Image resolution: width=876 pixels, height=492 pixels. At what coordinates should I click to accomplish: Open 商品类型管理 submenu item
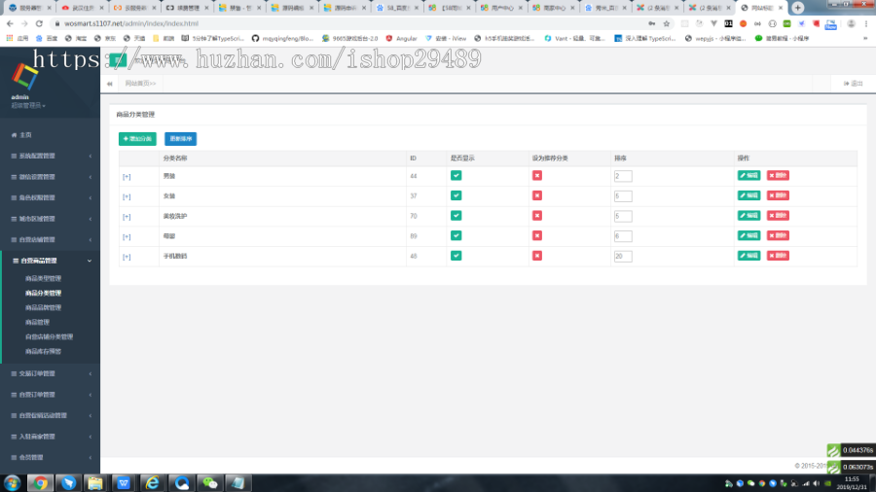click(43, 278)
